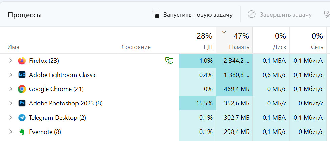Click the Adobe Lightroom Classic icon
Screen dimensions: 330x141
22,75
